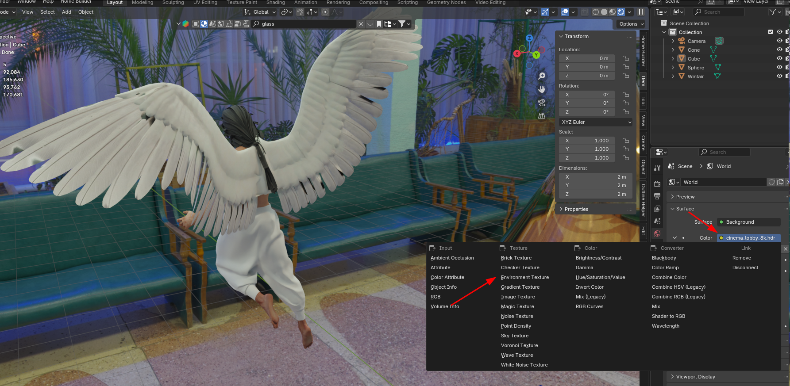The height and width of the screenshot is (386, 790).
Task: Clear the glass search field with X
Action: coord(361,24)
